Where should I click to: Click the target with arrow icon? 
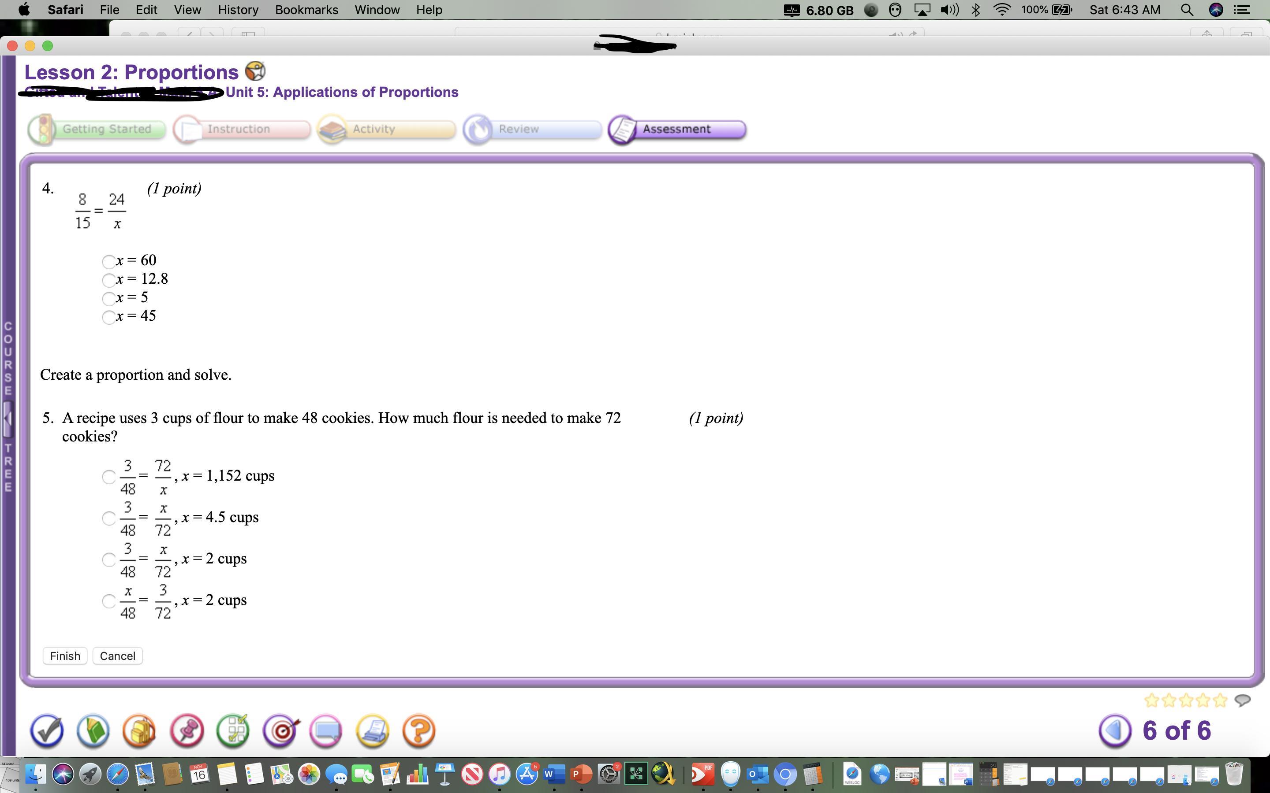[281, 730]
